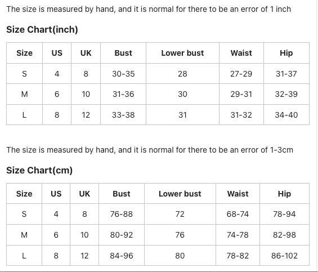Select the 32-39 hip value
Image resolution: width=318 pixels, height=272 pixels.
[286, 94]
